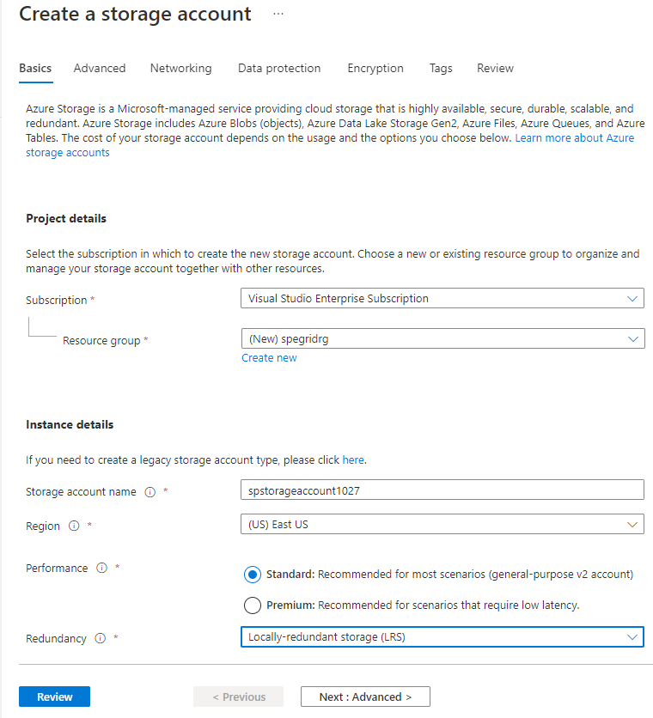The height and width of the screenshot is (718, 653).
Task: Select the Standard performance radio button
Action: (253, 575)
